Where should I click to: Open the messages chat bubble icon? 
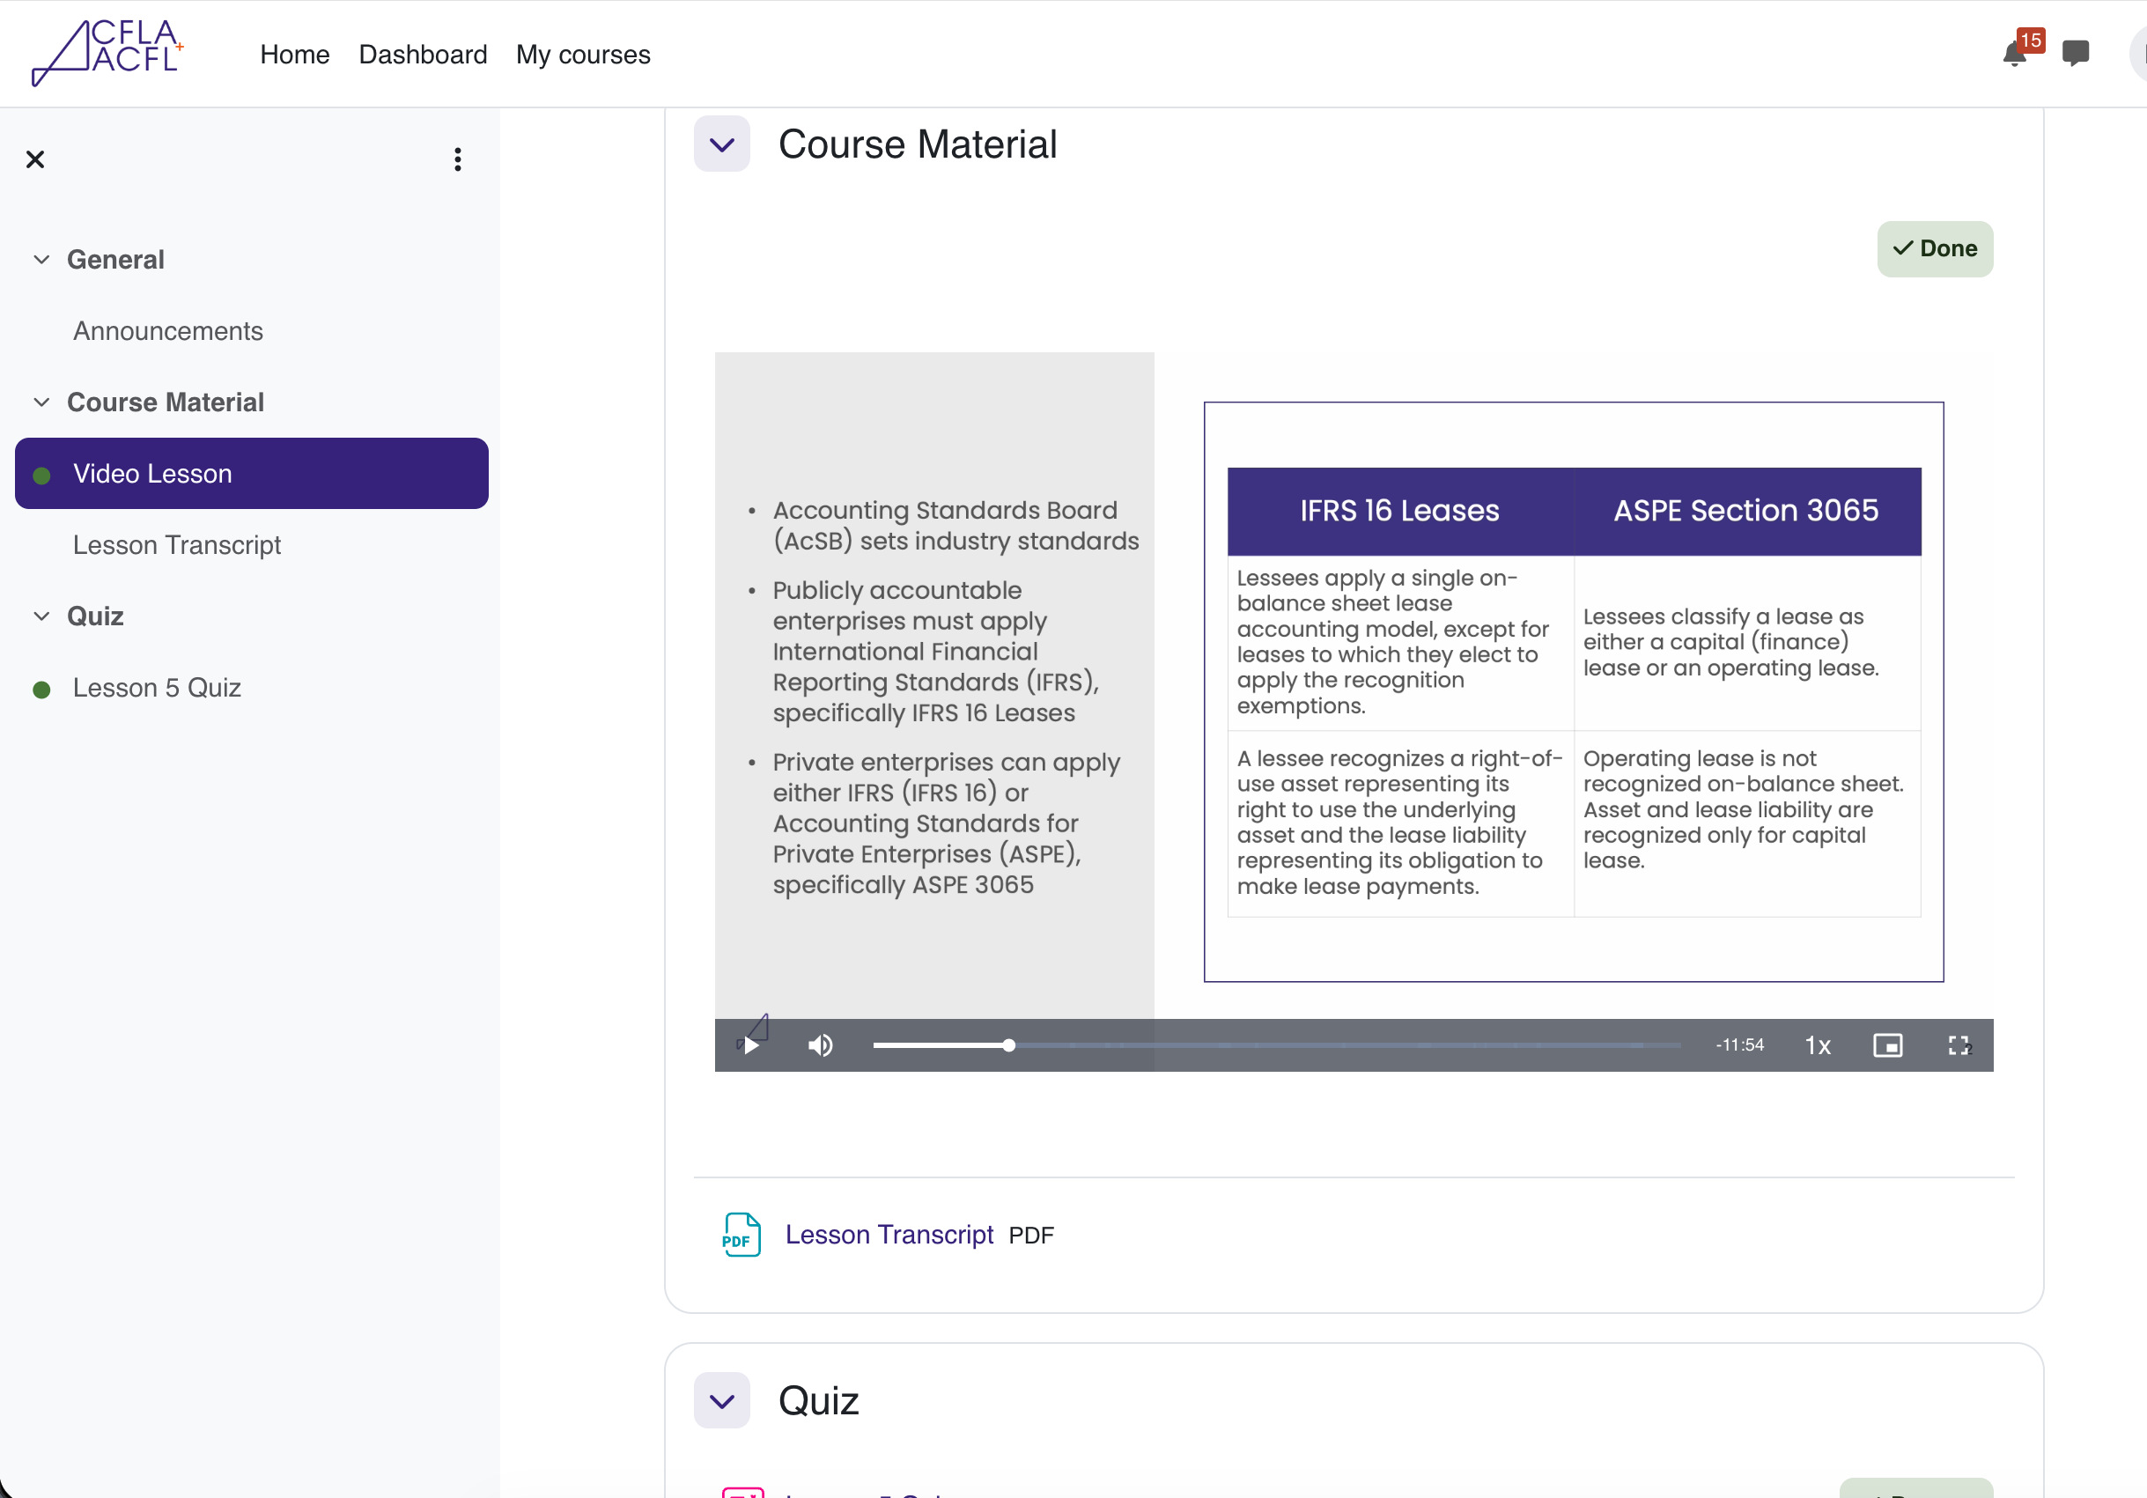(x=2075, y=54)
